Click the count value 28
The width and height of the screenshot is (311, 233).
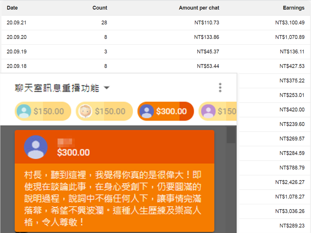[104, 22]
